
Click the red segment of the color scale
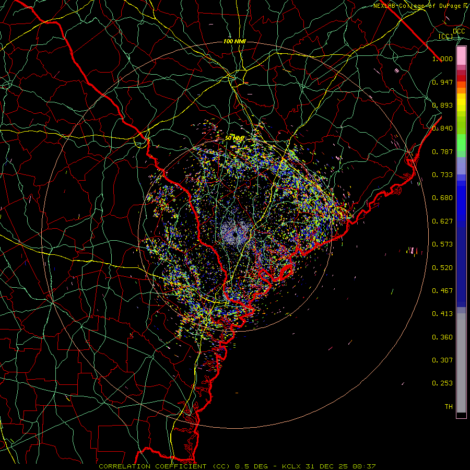click(x=461, y=78)
